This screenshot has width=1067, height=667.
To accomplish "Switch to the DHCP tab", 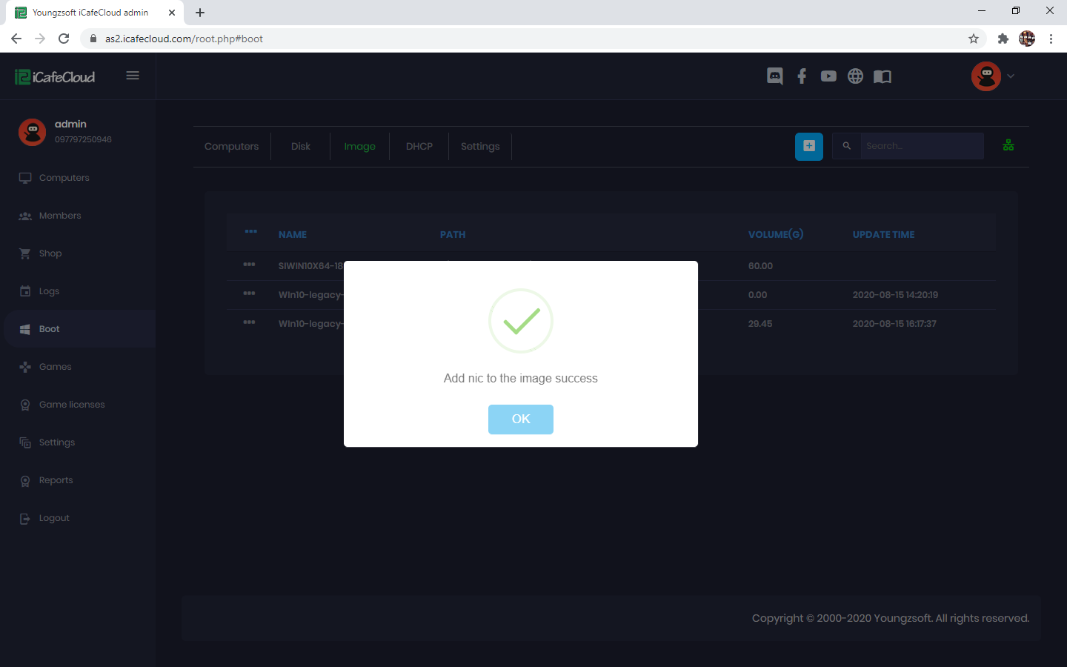I will click(419, 147).
